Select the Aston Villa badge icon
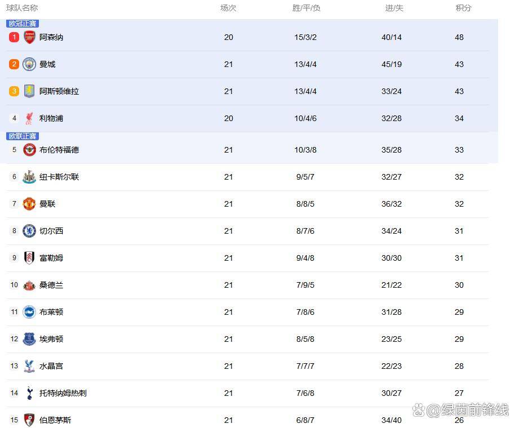 [29, 91]
